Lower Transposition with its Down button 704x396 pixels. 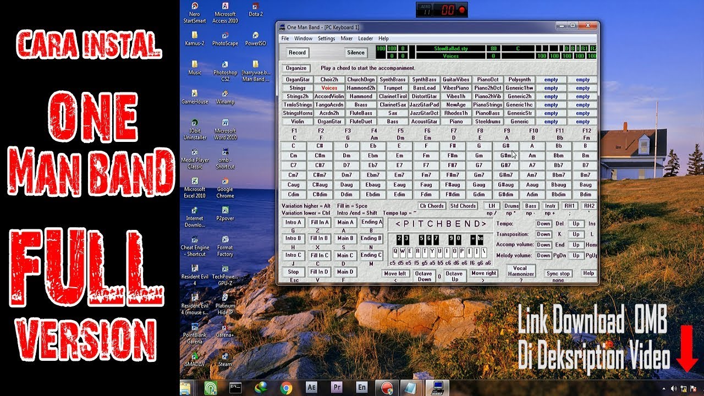(x=543, y=234)
